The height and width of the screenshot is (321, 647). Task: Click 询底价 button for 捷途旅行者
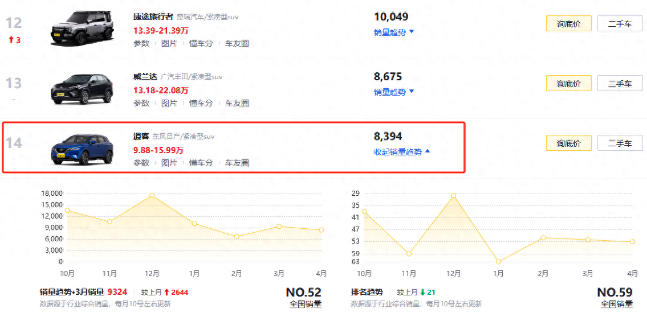point(568,23)
